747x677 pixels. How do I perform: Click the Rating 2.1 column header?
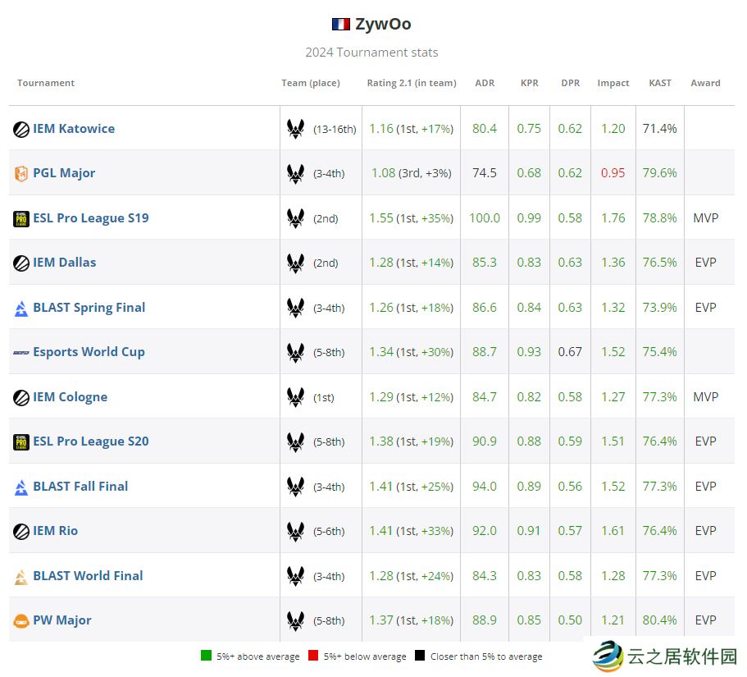[x=411, y=83]
